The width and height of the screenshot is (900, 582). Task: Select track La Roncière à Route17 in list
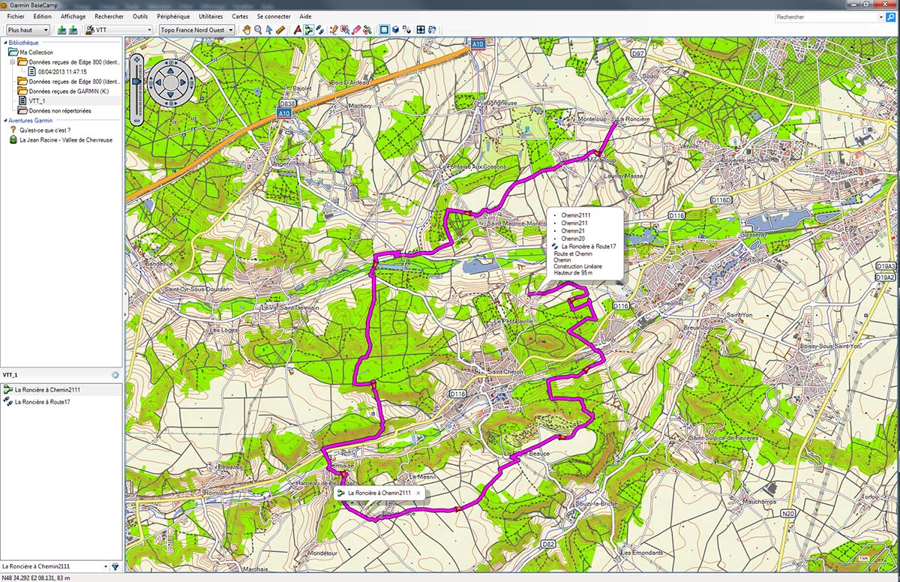coord(42,402)
